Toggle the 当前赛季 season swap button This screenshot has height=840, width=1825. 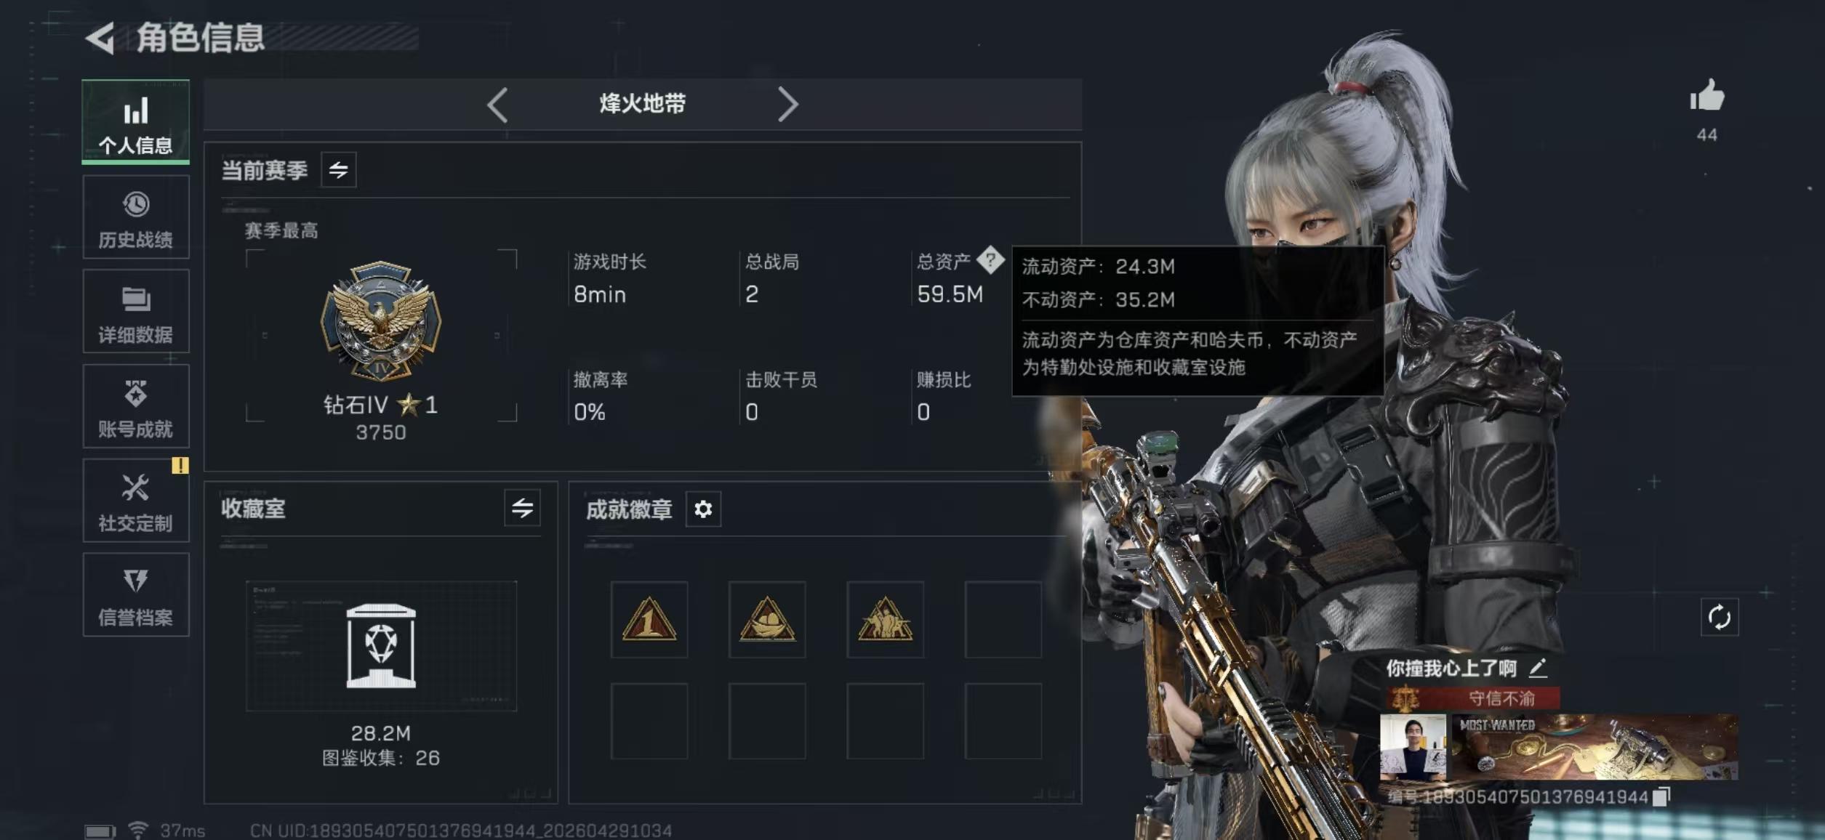pos(339,170)
